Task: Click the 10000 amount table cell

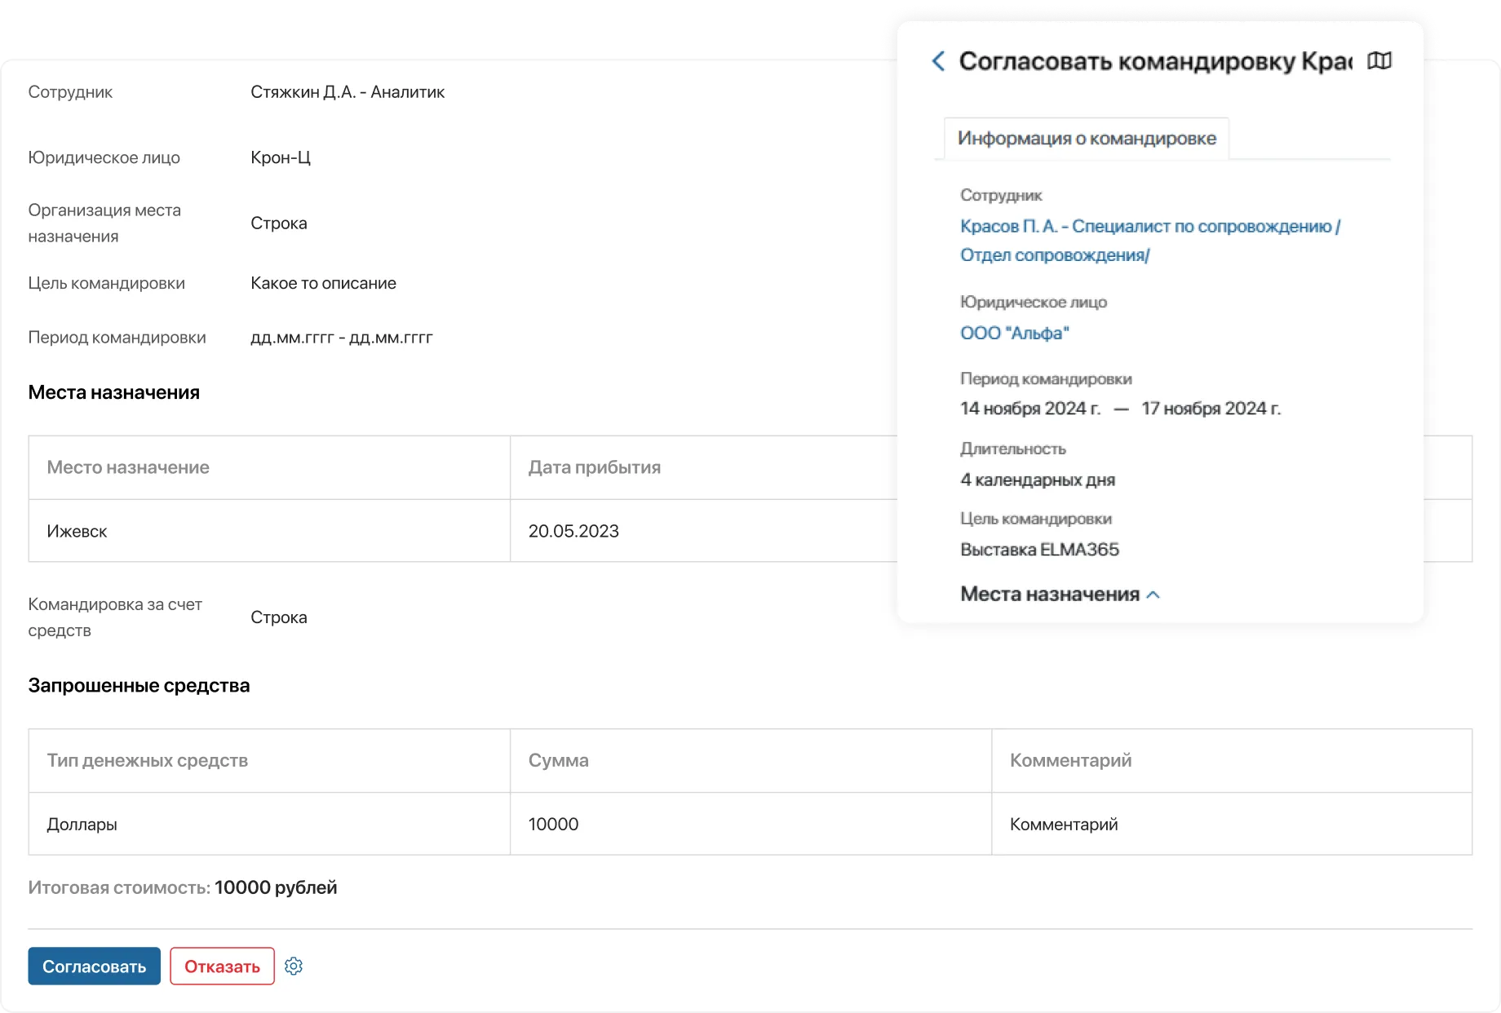Action: tap(553, 824)
